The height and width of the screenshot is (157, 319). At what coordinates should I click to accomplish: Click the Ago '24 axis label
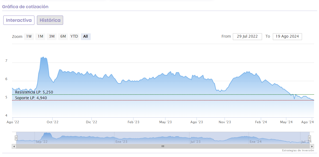coord(308,122)
